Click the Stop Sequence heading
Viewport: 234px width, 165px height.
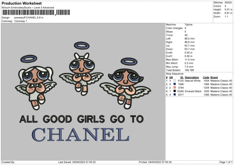(x=175, y=74)
